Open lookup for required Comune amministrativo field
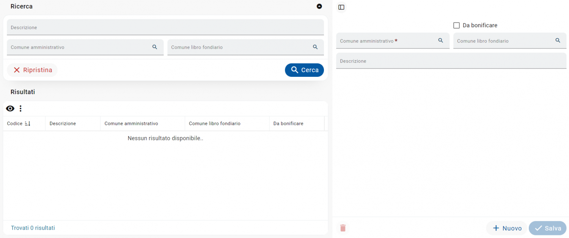Viewport: 569px width, 238px height. tap(441, 40)
